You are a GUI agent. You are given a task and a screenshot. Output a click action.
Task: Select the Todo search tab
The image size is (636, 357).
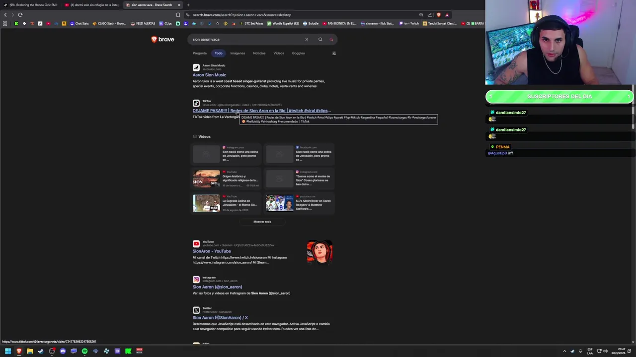click(x=219, y=53)
